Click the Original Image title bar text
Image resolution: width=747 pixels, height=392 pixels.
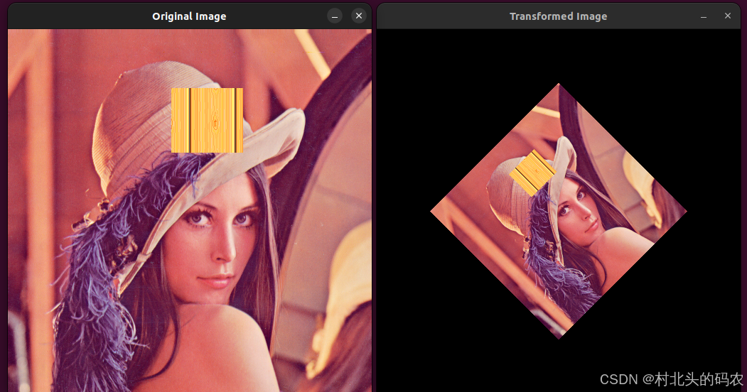point(189,16)
